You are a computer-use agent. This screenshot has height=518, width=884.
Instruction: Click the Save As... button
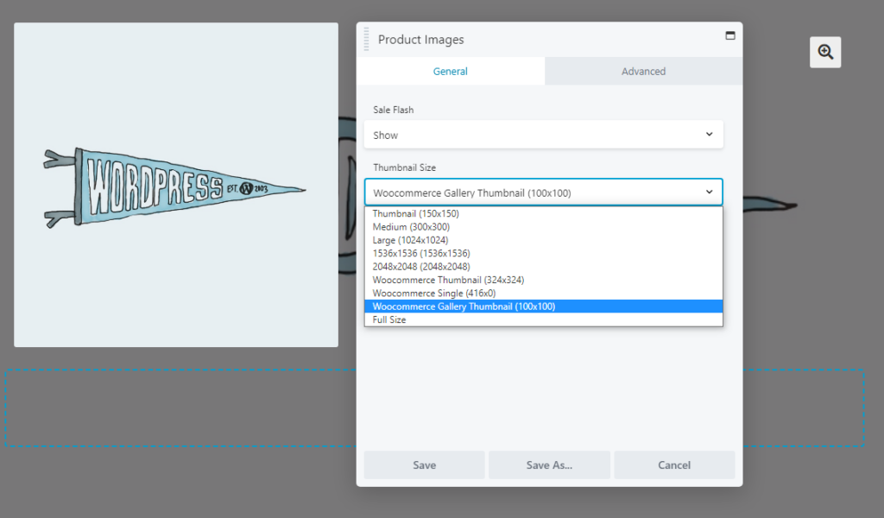click(x=549, y=464)
